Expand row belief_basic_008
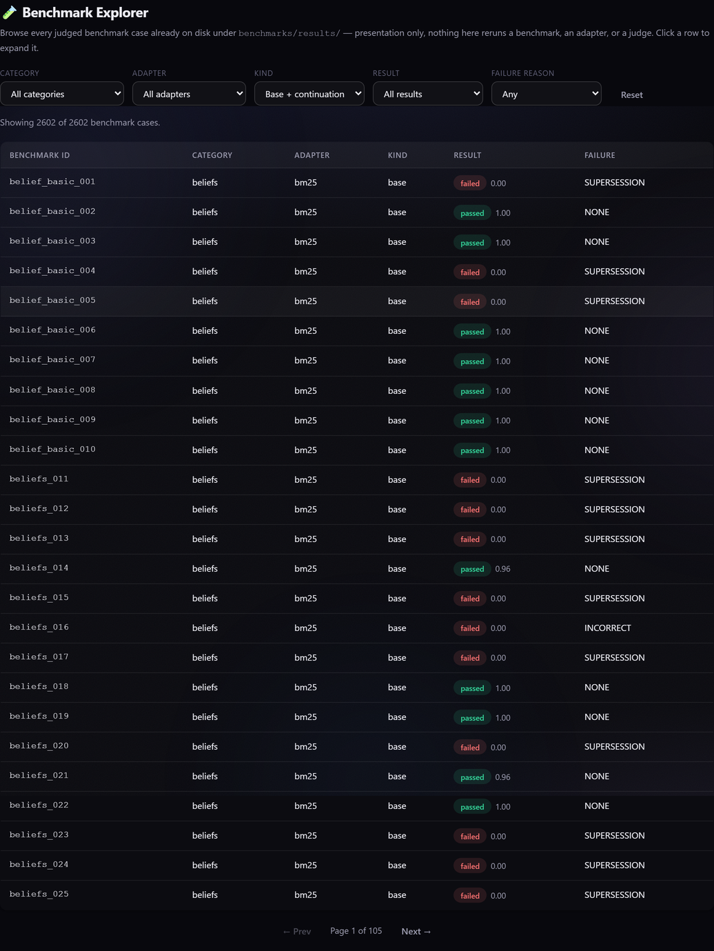The width and height of the screenshot is (714, 951). pos(357,390)
